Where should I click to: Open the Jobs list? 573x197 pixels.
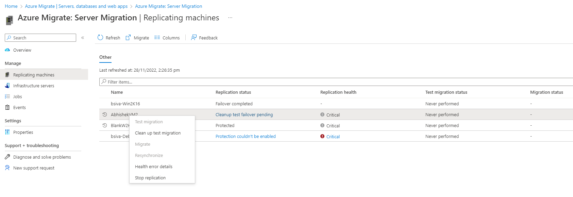[17, 97]
